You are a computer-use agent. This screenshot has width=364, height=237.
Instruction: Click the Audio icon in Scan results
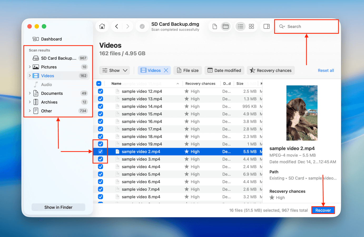(x=36, y=85)
